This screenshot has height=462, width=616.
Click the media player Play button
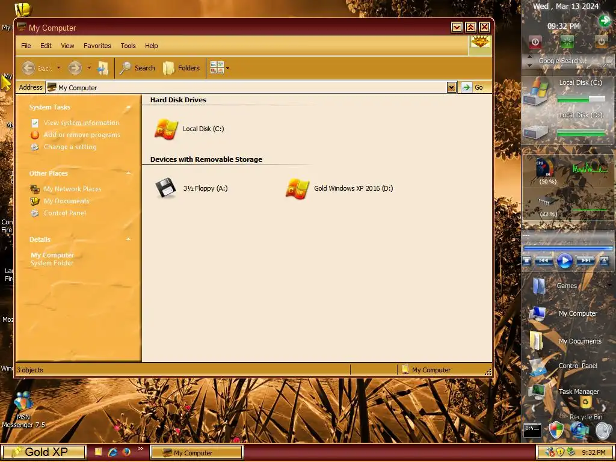tap(564, 261)
